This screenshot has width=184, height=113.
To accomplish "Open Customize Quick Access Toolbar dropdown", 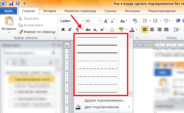I will tap(24, 4).
